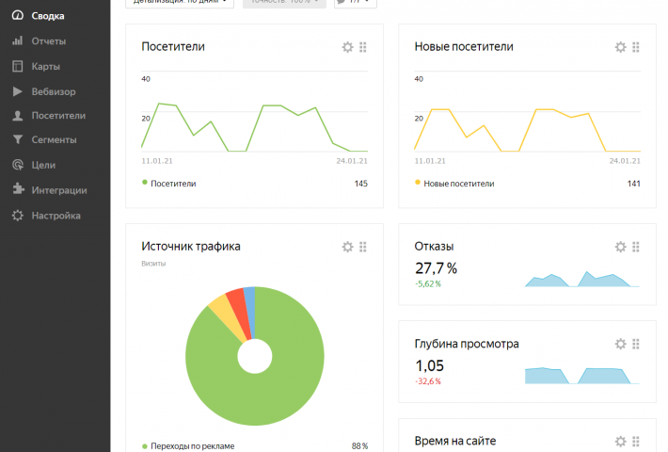Click the Вебвизор play icon
The height and width of the screenshot is (452, 668).
(x=18, y=91)
